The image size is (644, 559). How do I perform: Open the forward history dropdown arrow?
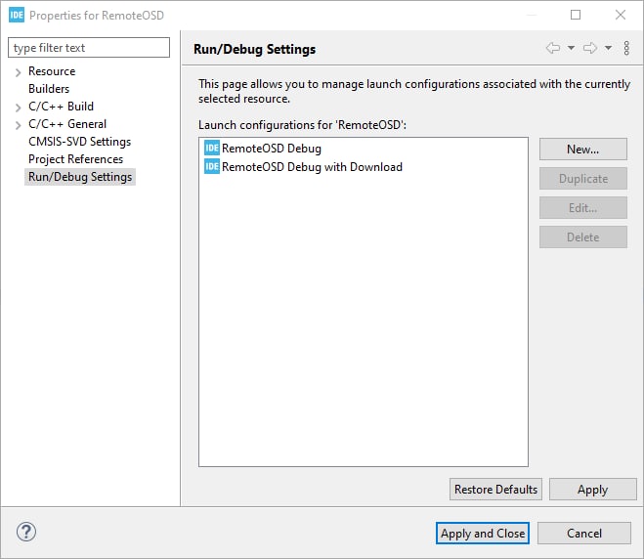(608, 48)
